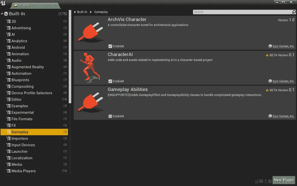
Task: Select the Media Players category
Action: click(x=34, y=171)
